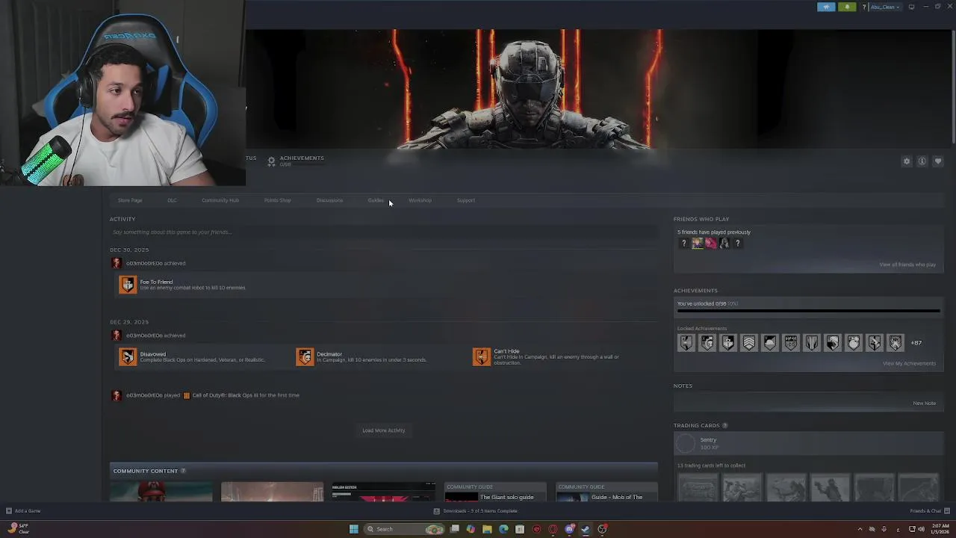Click achievements unlocked progress bar
The height and width of the screenshot is (538, 956).
(x=808, y=311)
